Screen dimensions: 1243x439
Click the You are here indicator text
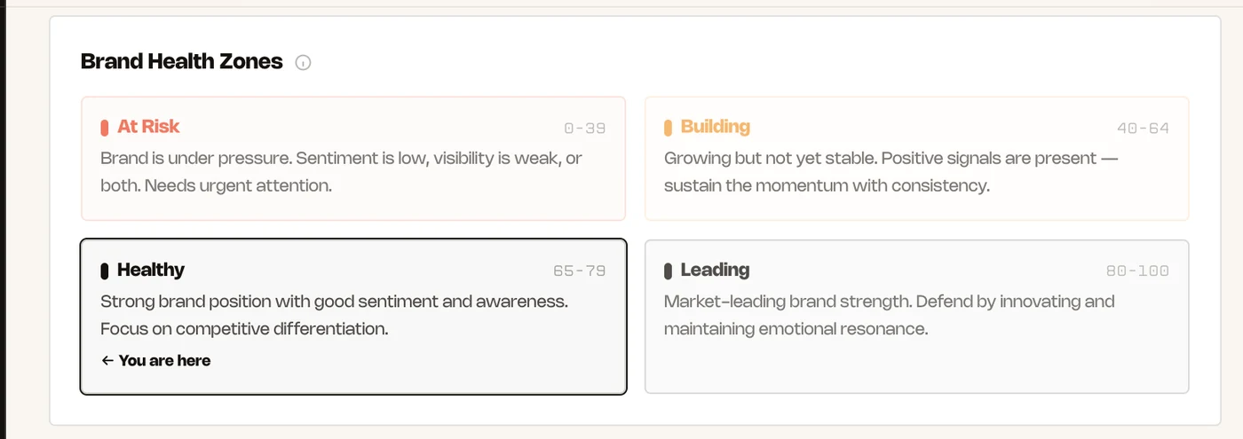(x=164, y=360)
